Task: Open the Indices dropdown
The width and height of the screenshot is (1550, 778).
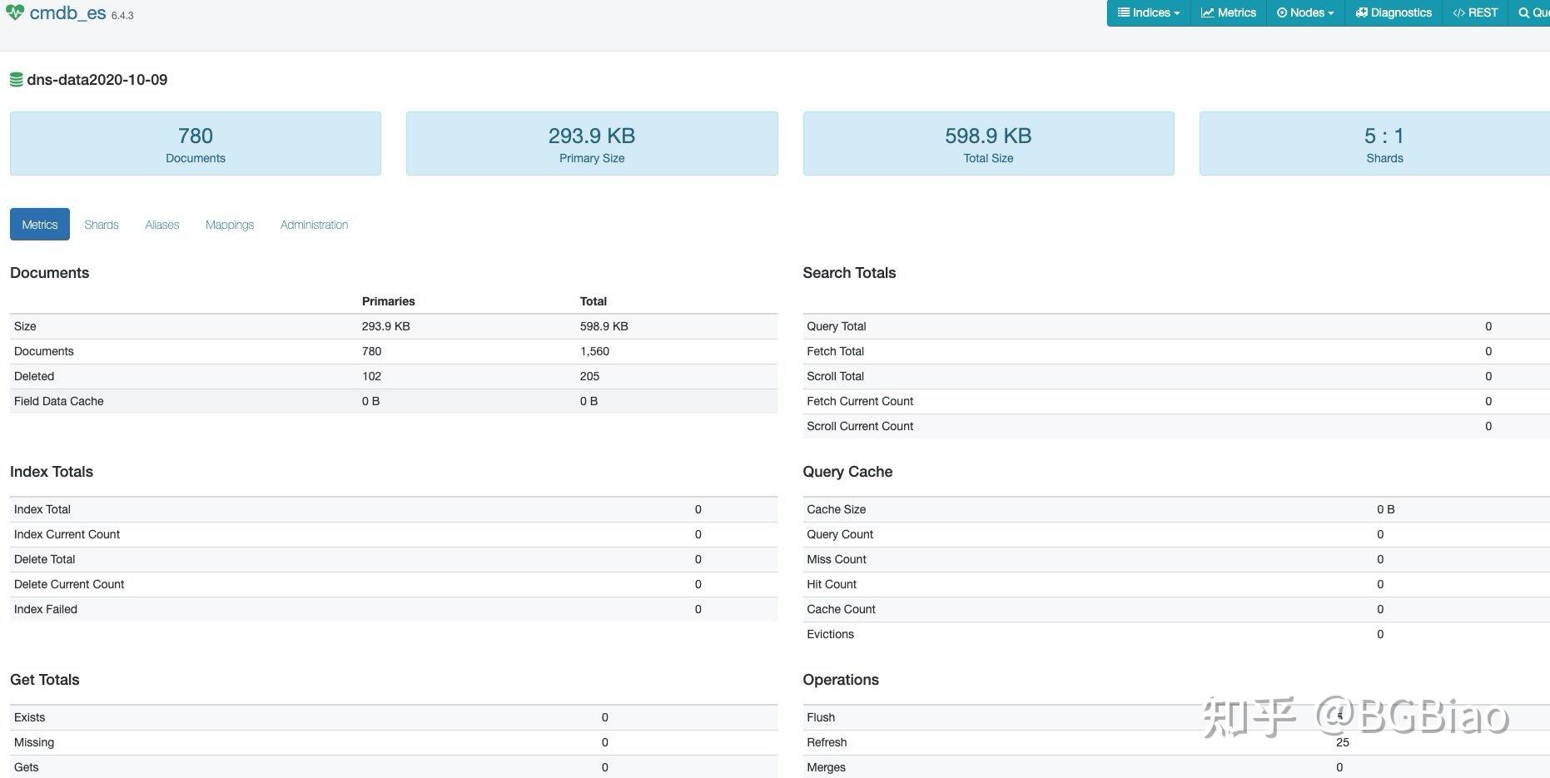Action: pos(1149,12)
